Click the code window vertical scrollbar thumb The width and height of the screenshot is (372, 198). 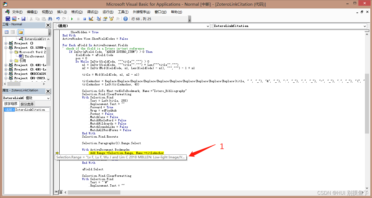[367, 103]
